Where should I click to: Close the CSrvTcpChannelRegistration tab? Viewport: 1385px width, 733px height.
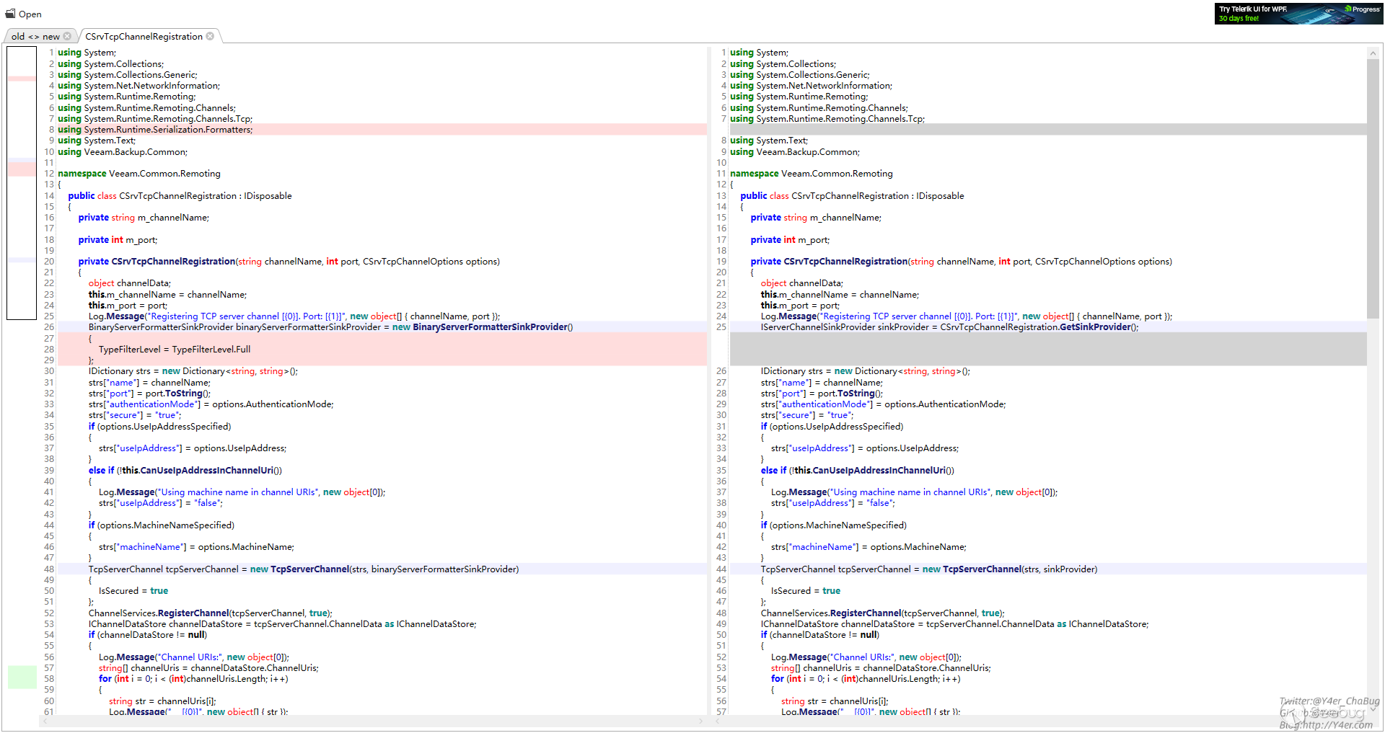210,36
